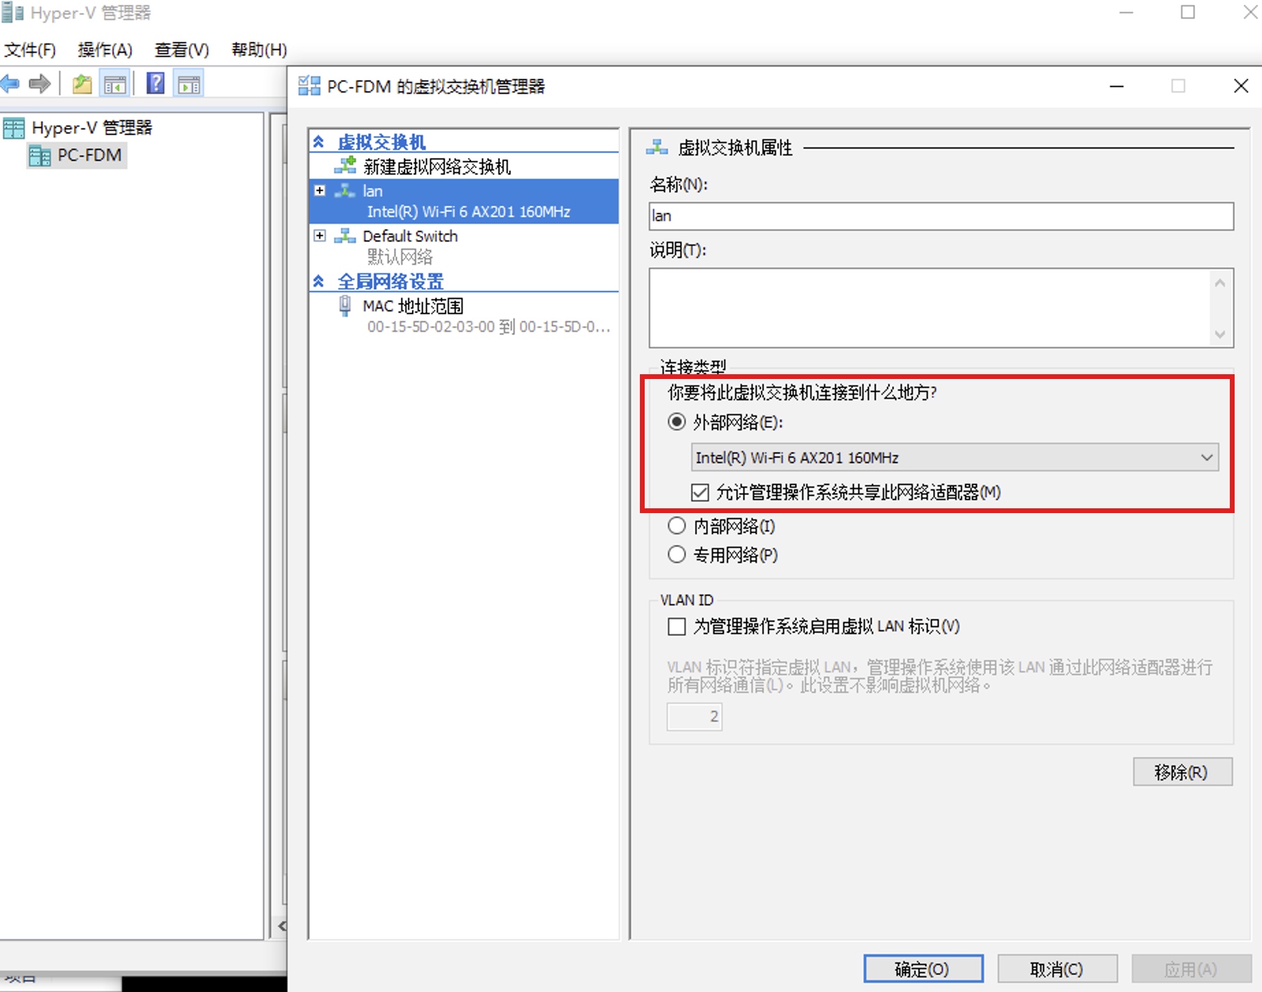Image resolution: width=1262 pixels, height=992 pixels.
Task: Open the blue question mark help icon
Action: click(156, 84)
